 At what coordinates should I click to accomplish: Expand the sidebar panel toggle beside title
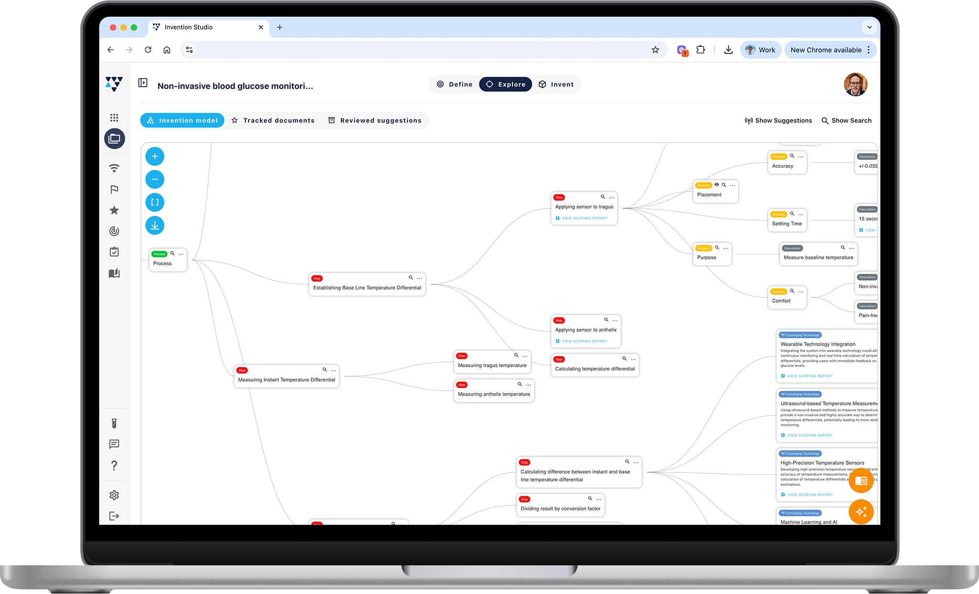pyautogui.click(x=142, y=83)
